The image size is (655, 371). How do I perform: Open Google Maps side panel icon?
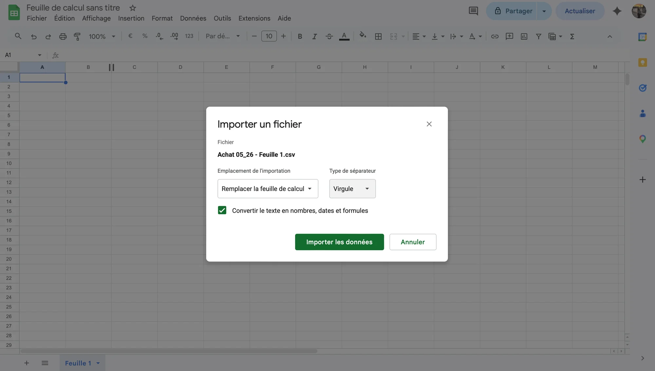643,139
